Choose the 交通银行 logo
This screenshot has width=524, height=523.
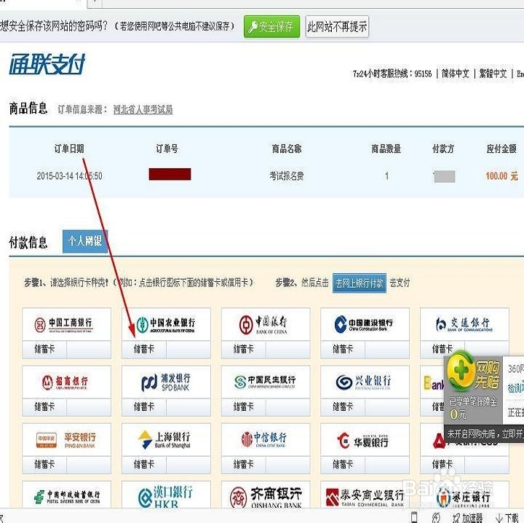click(x=464, y=324)
